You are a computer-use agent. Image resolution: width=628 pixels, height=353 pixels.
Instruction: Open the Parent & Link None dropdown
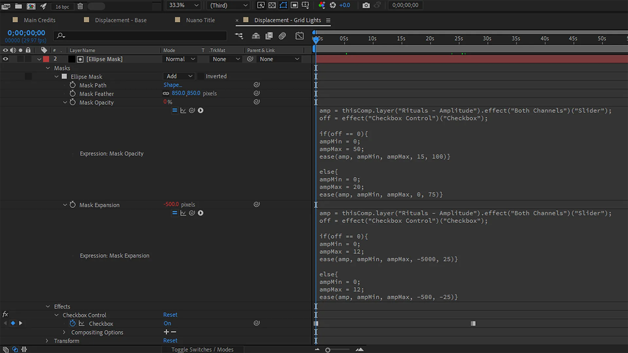pos(278,59)
